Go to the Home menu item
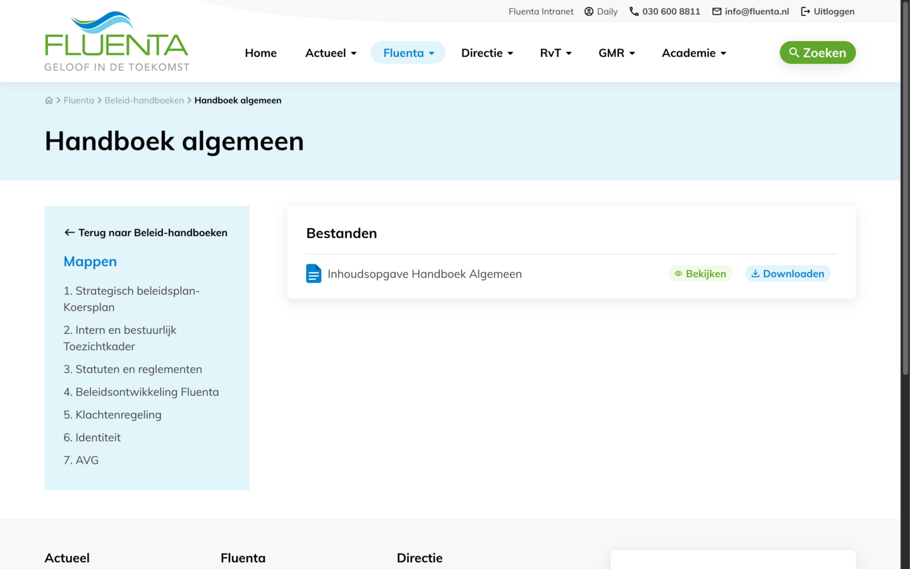 click(260, 53)
